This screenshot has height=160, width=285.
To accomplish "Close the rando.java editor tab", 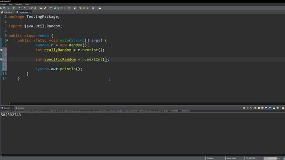I will coord(30,12).
